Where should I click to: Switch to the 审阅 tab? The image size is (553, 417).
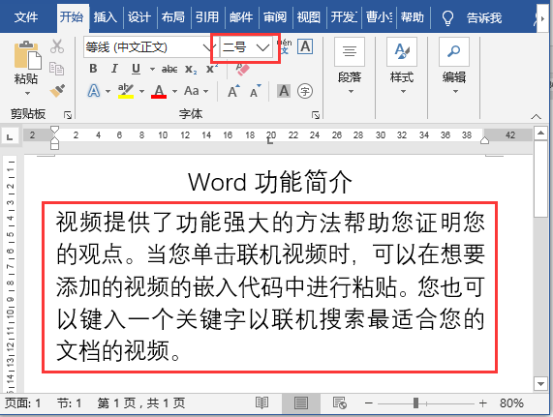[x=275, y=16]
